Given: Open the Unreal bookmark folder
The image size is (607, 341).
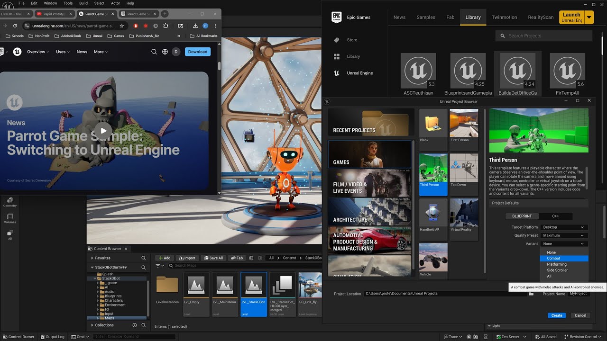Looking at the screenshot, I should (x=94, y=36).
